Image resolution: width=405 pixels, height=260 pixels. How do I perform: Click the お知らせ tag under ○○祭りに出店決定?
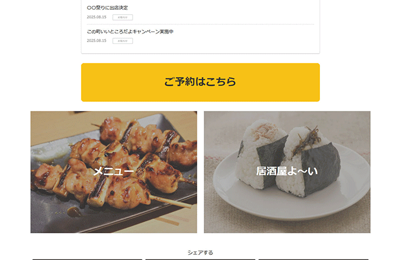pos(123,17)
